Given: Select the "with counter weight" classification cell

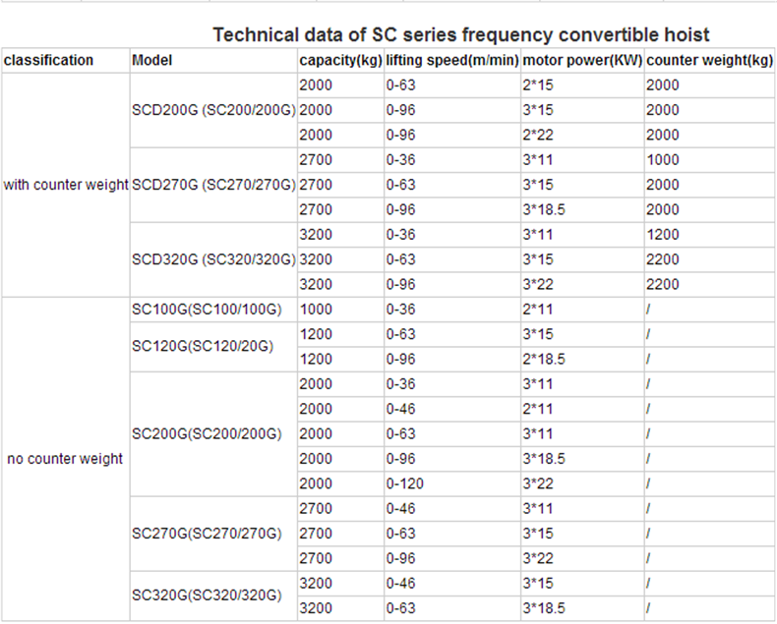Looking at the screenshot, I should coord(66,185).
